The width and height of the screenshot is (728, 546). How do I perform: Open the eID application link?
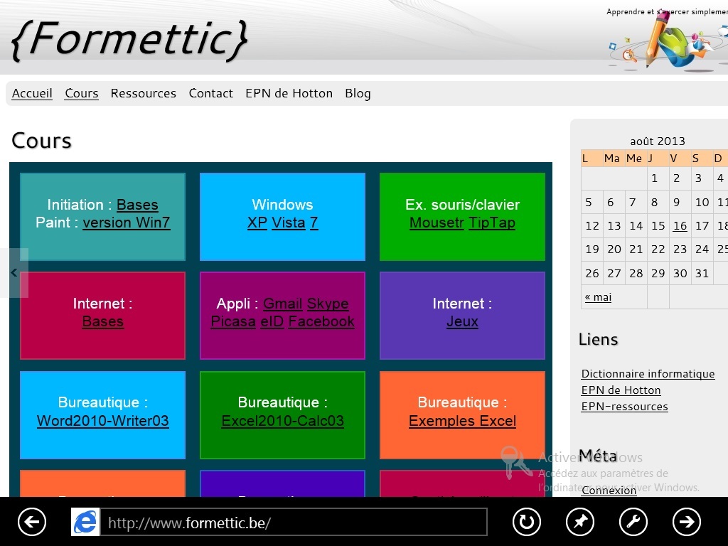pos(272,322)
